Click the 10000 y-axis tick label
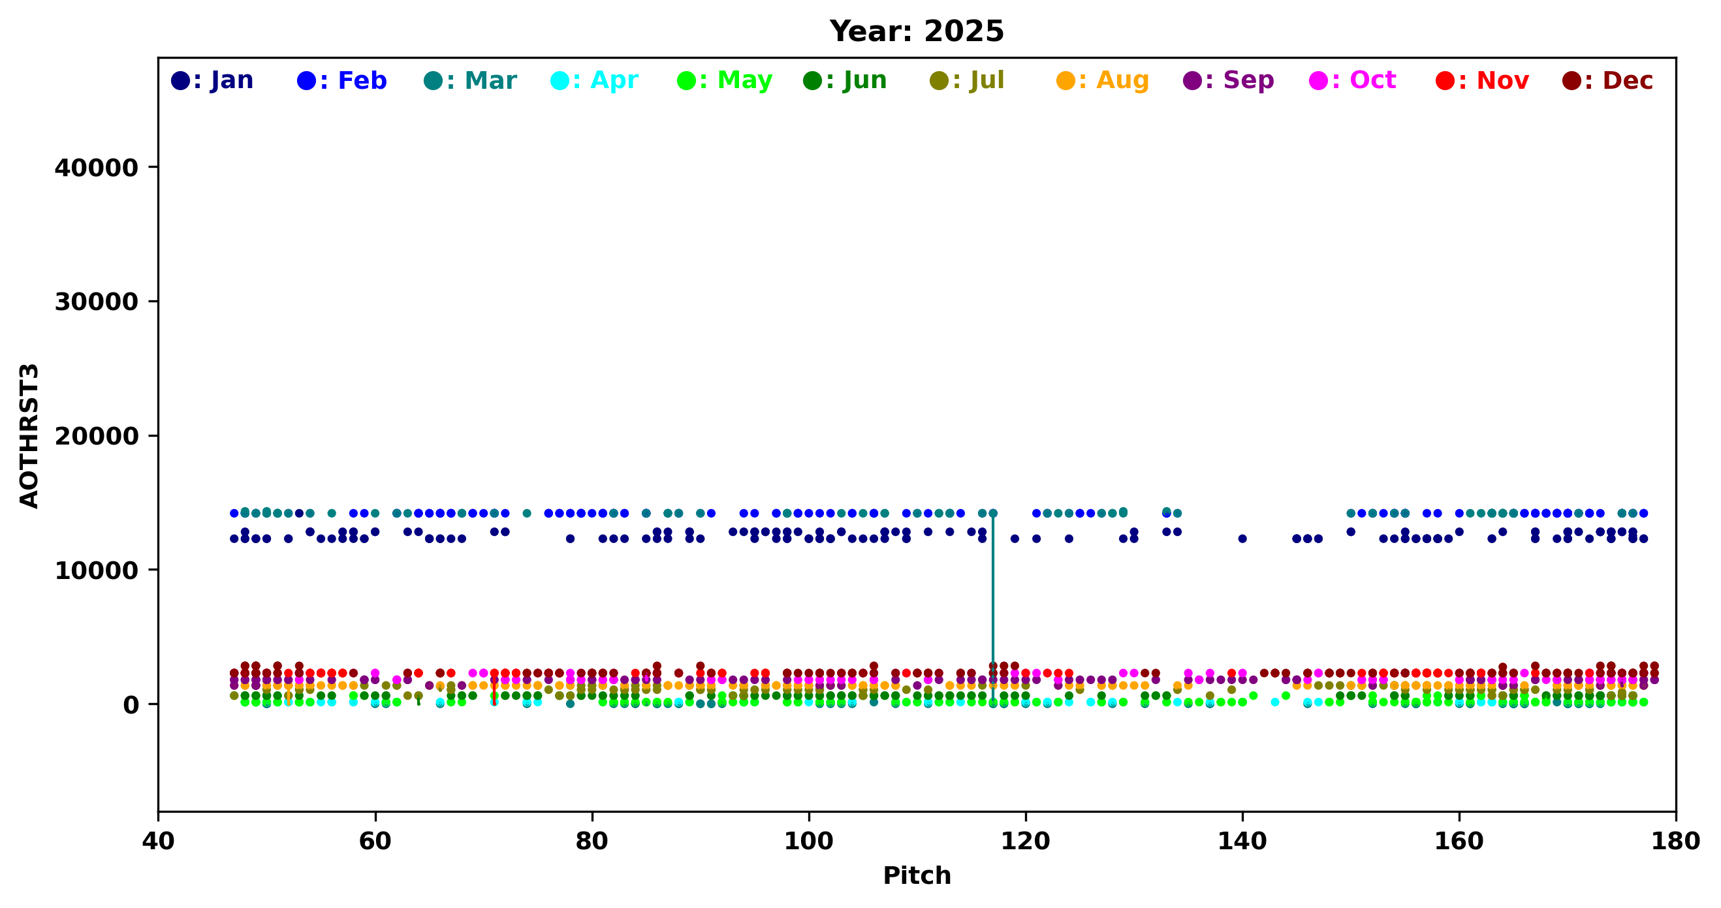The image size is (1721, 908). 96,571
